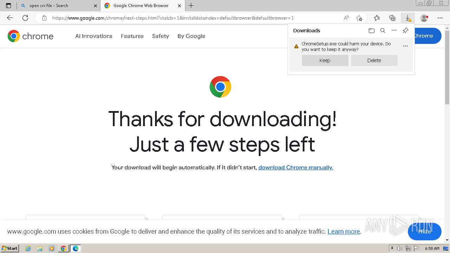Click the address bar URL
Image resolution: width=450 pixels, height=253 pixels.
pos(173,18)
